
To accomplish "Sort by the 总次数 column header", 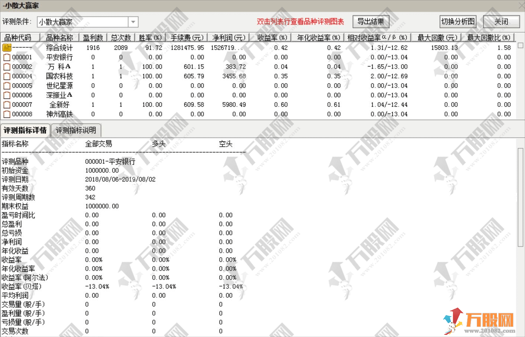I will click(121, 38).
